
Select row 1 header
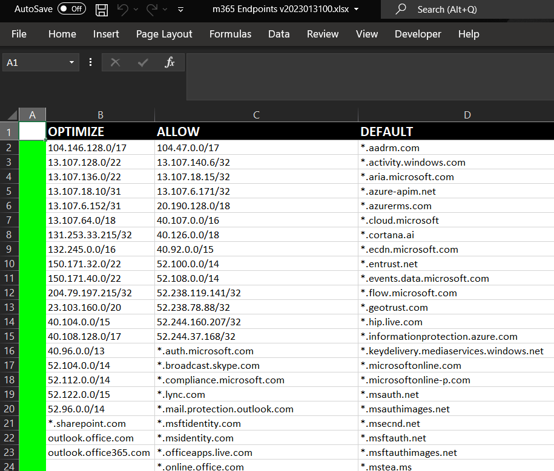pyautogui.click(x=9, y=131)
